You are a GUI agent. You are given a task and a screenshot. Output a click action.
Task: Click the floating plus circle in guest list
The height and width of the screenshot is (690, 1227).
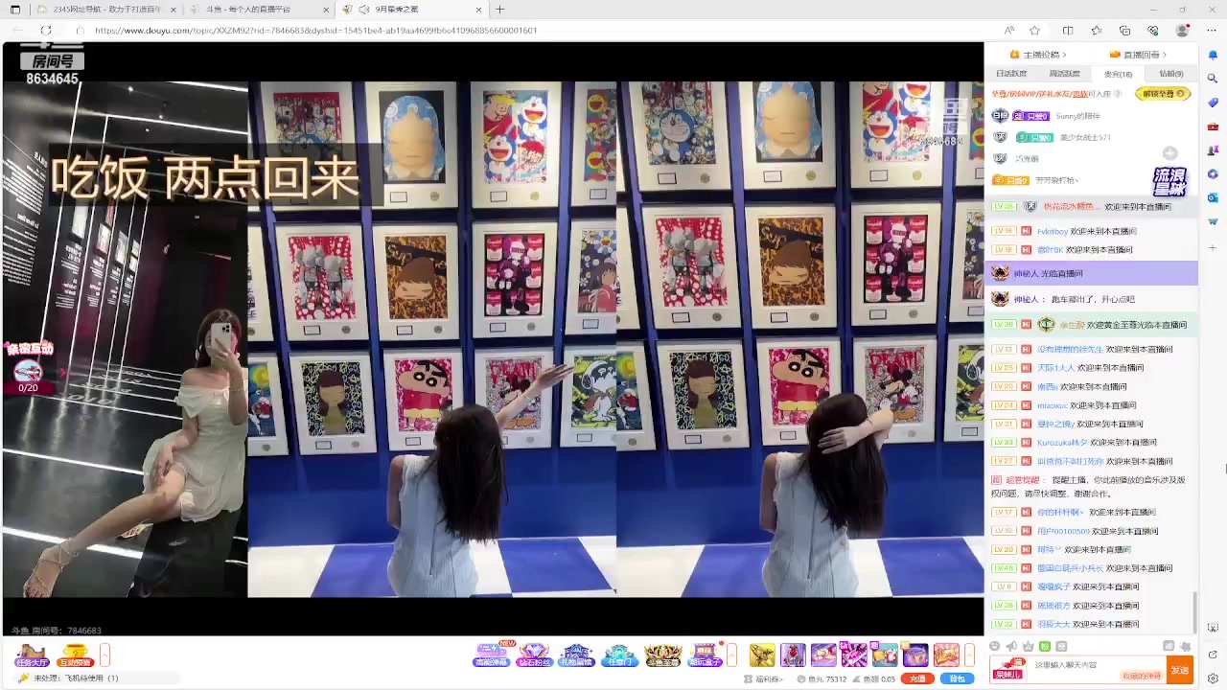1169,153
